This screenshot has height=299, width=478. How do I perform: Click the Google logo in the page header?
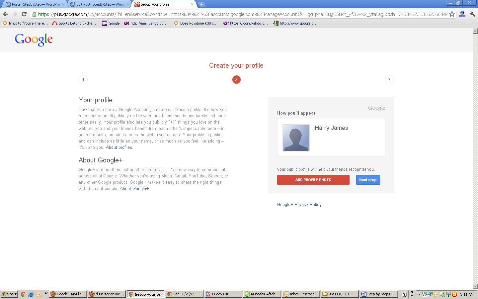click(34, 40)
